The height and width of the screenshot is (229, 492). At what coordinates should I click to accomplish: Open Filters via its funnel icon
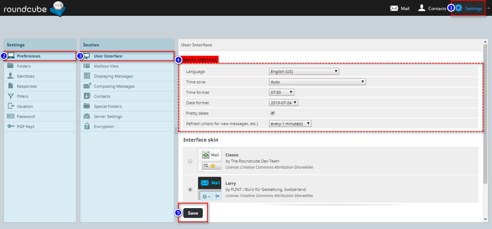tap(10, 96)
